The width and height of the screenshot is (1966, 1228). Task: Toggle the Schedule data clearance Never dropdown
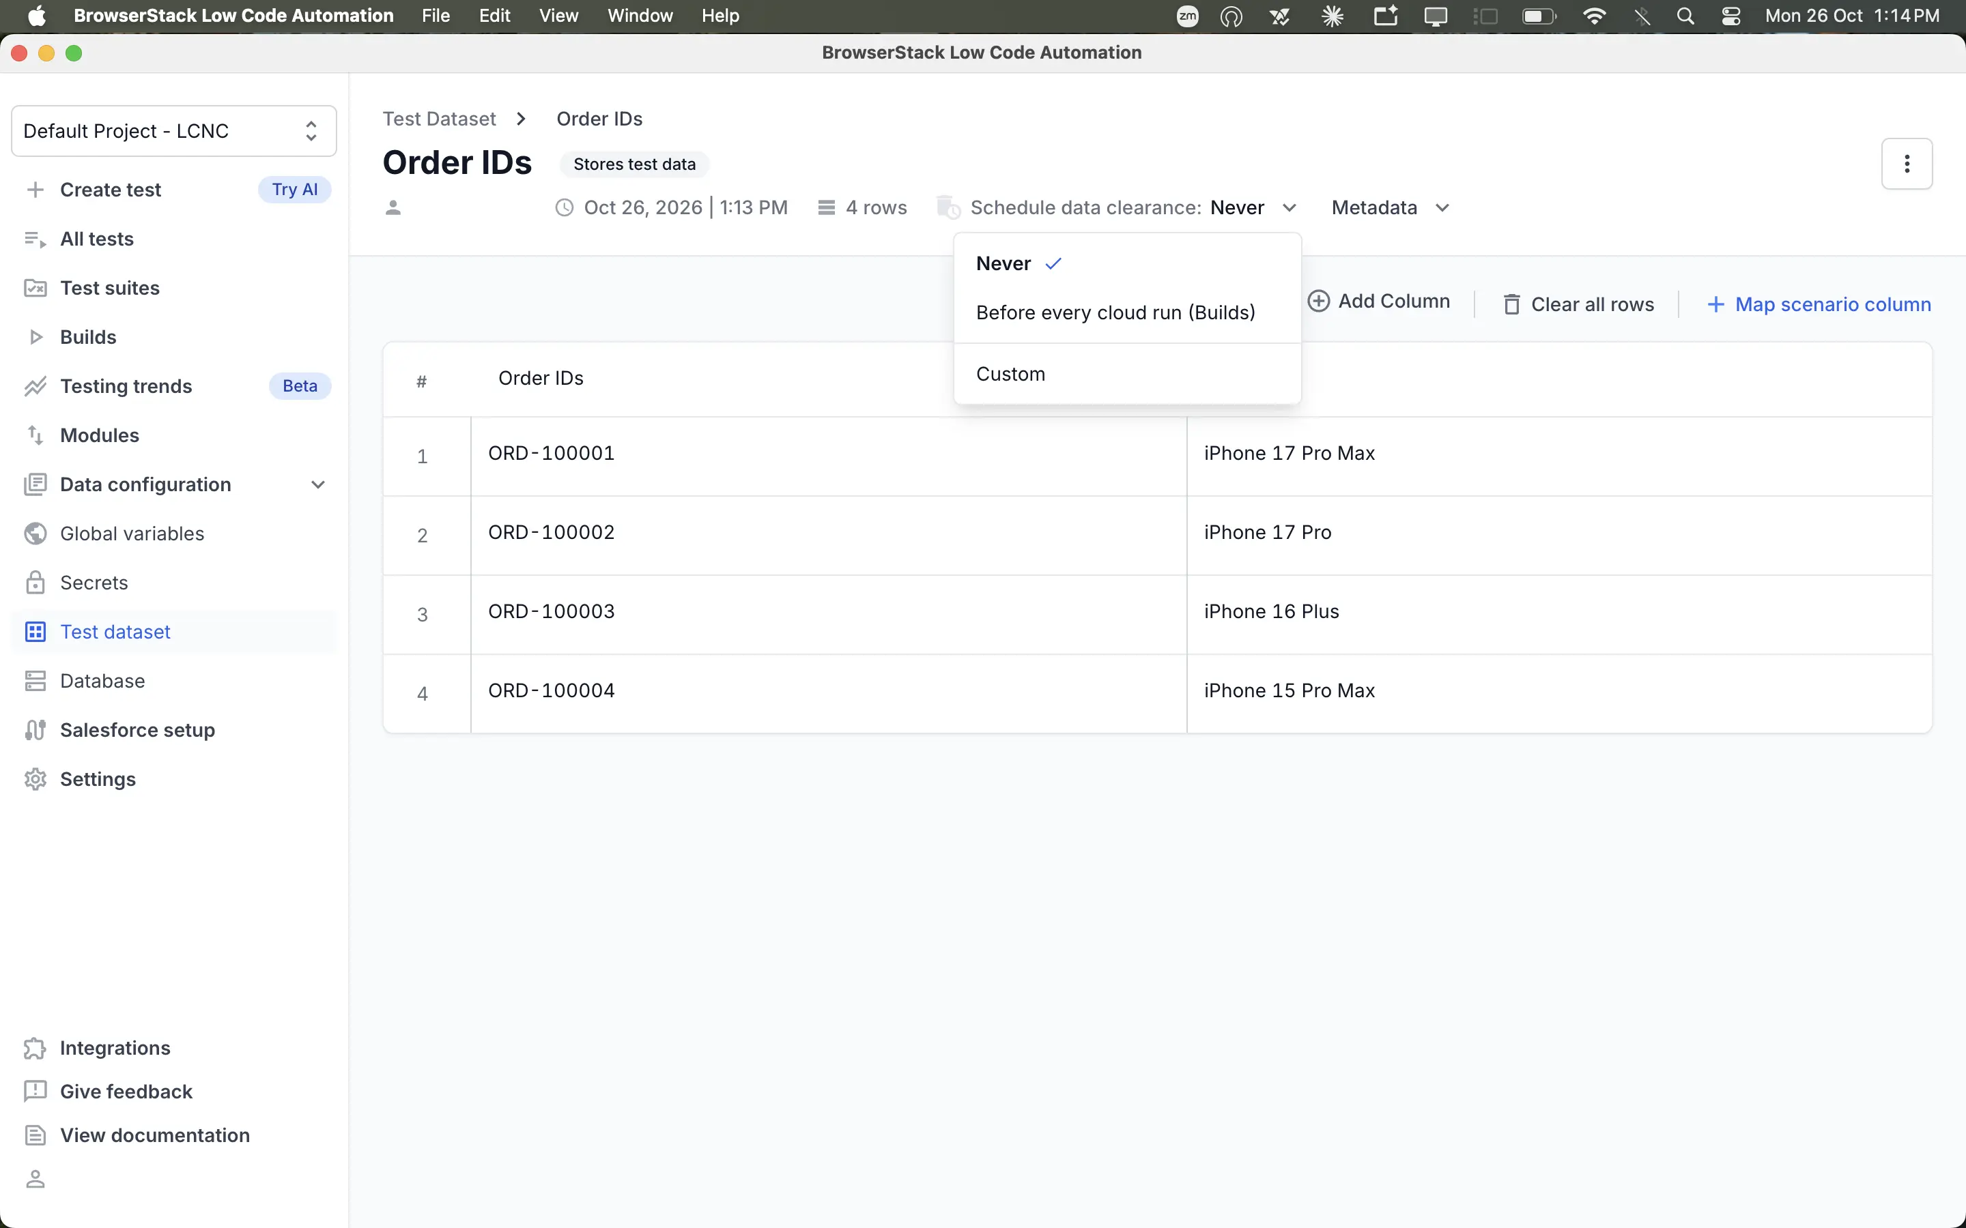click(x=1253, y=208)
